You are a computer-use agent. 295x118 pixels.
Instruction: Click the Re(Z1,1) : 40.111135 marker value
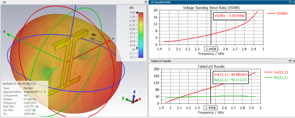tap(230, 80)
